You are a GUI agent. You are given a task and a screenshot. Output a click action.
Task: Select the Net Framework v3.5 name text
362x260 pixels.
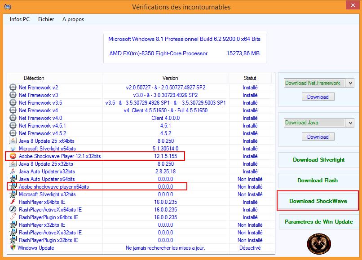pyautogui.click(x=40, y=102)
